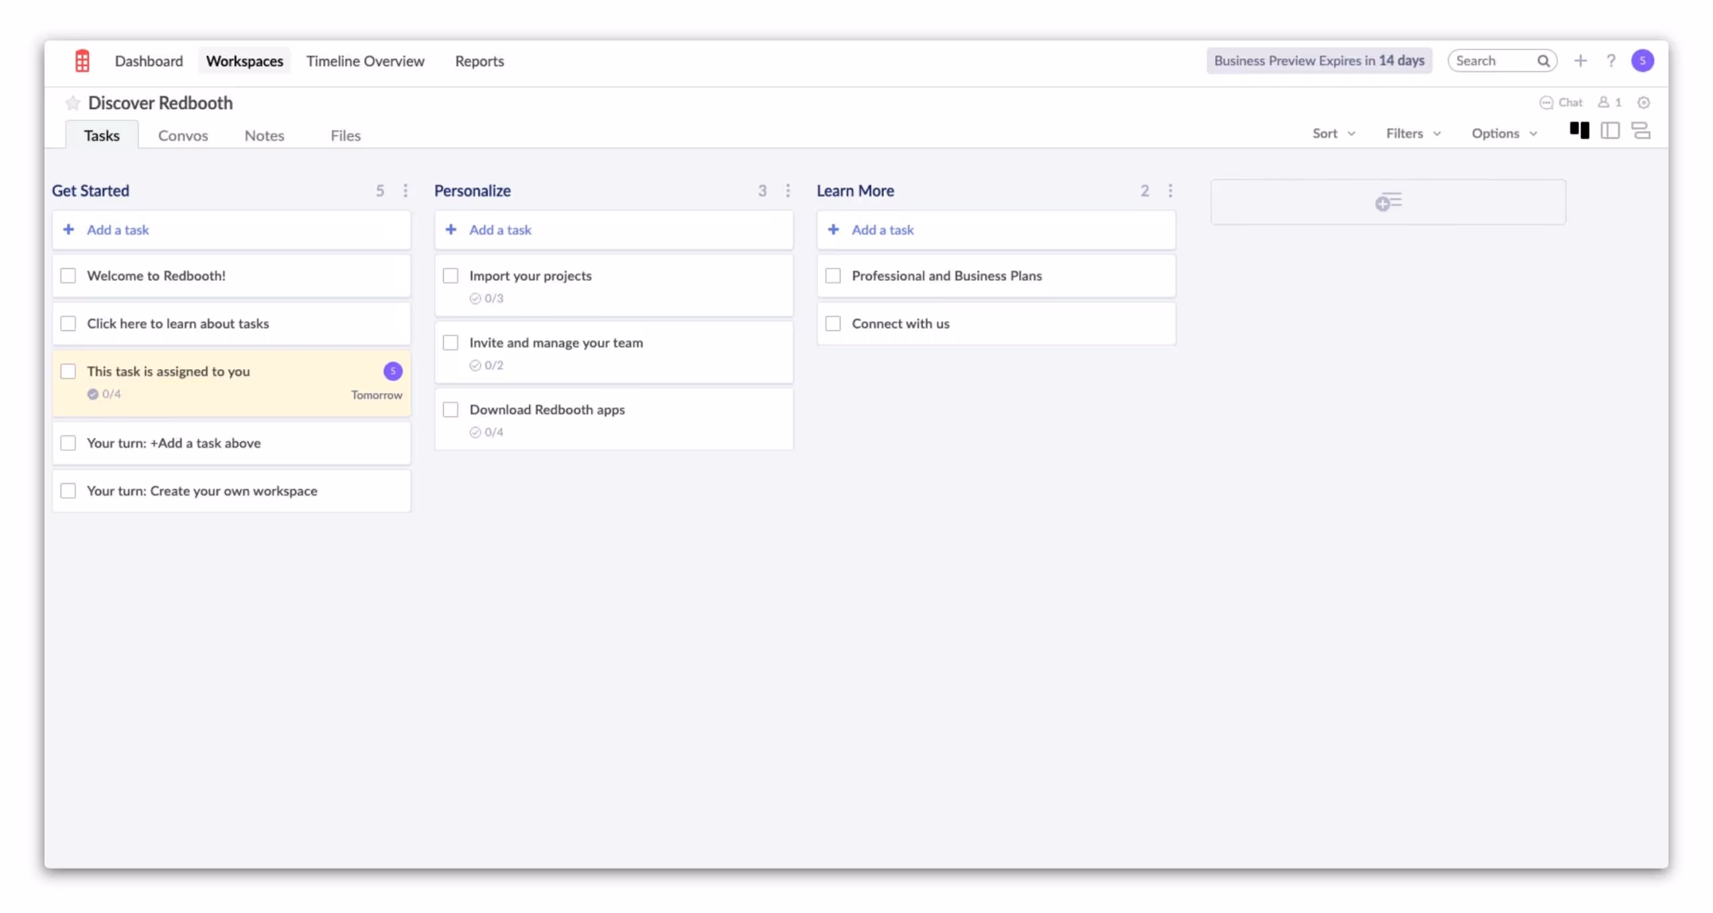
Task: Open workspace settings gear icon
Action: tap(1643, 102)
